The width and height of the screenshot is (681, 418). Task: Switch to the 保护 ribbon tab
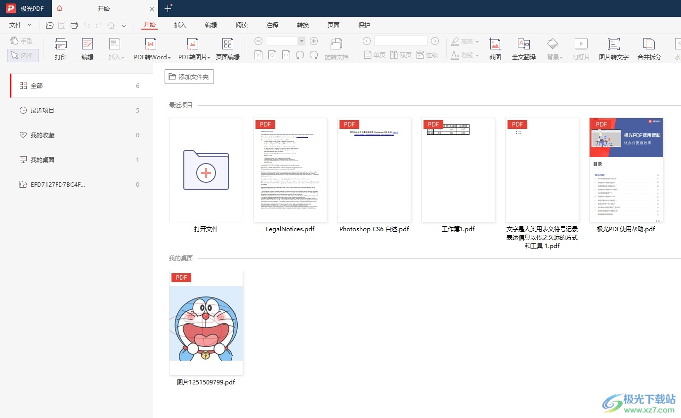[x=364, y=25]
